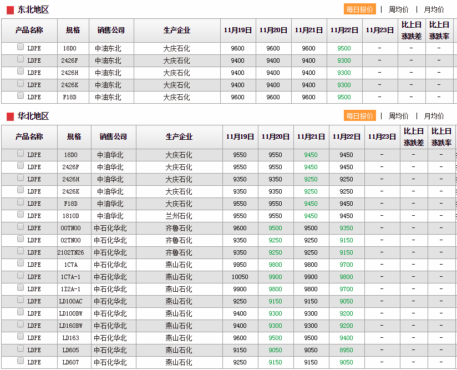Image resolution: width=457 pixels, height=370 pixels.
Task: Check the LDPE 1I2A-1 row checkbox
Action: click(21, 287)
